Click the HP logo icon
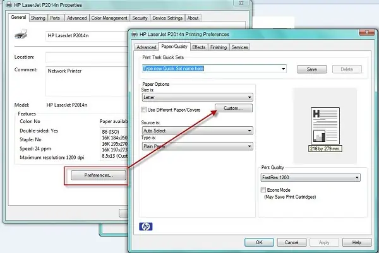 [x=146, y=227]
